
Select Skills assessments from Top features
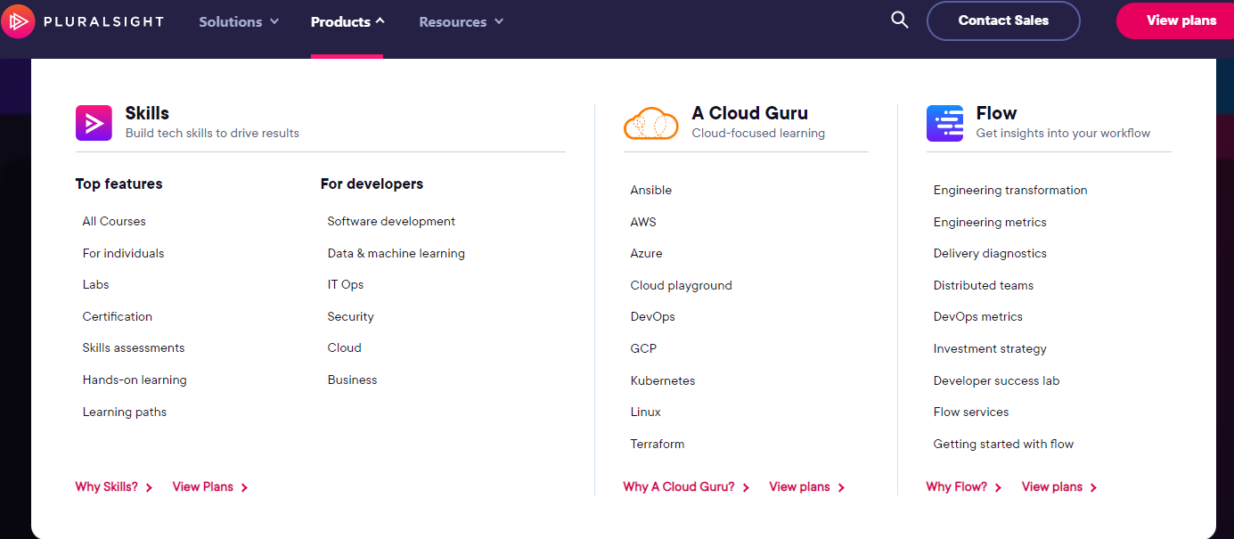pos(134,347)
